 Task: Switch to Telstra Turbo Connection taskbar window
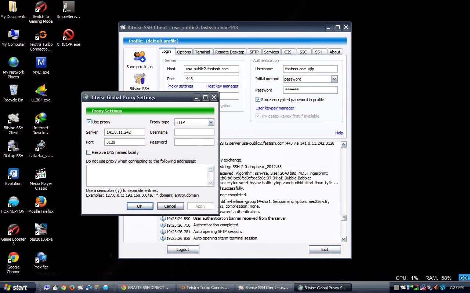(205, 288)
